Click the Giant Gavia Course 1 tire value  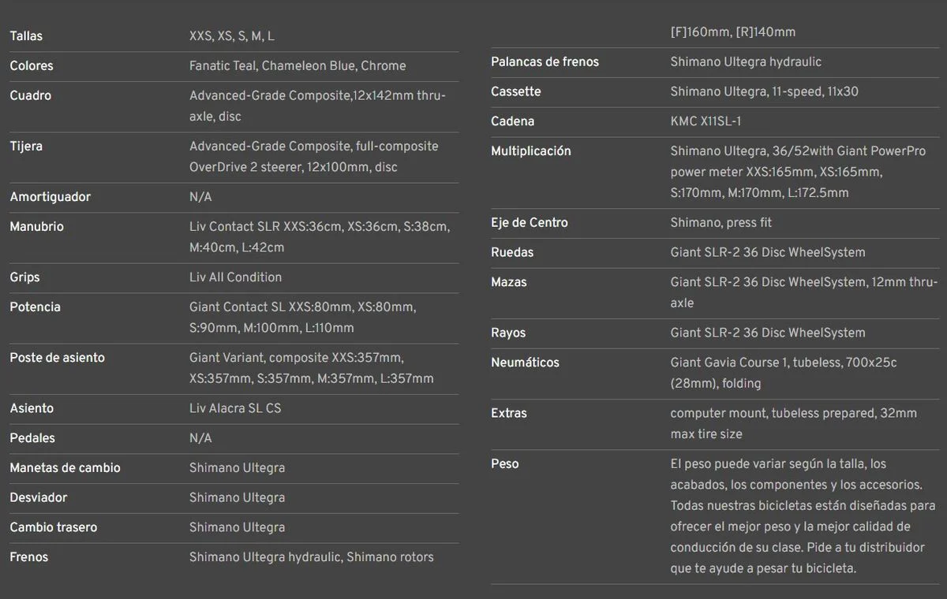[783, 373]
